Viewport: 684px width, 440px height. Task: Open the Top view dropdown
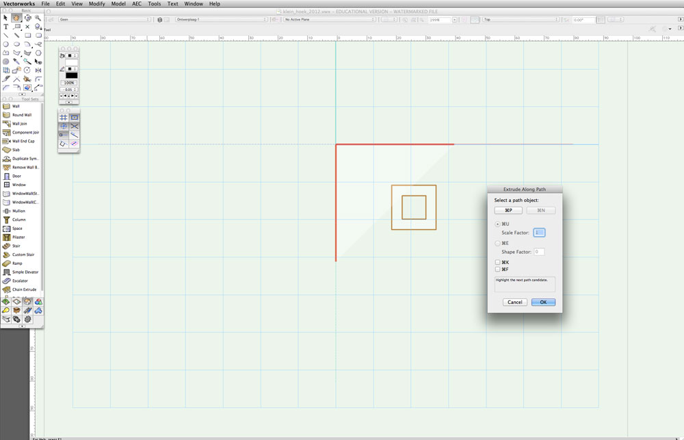[x=521, y=20]
